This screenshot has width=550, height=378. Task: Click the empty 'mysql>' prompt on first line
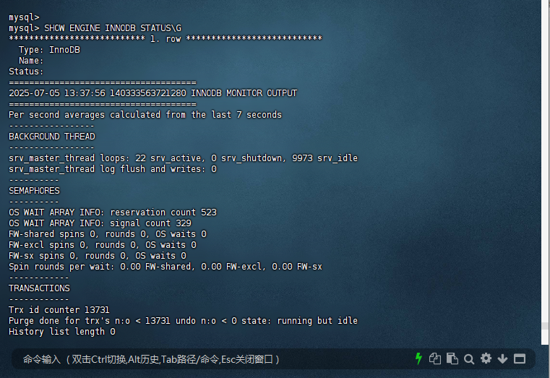pos(24,17)
